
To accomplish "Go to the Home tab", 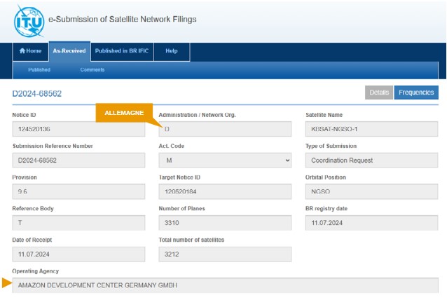I will click(x=30, y=51).
